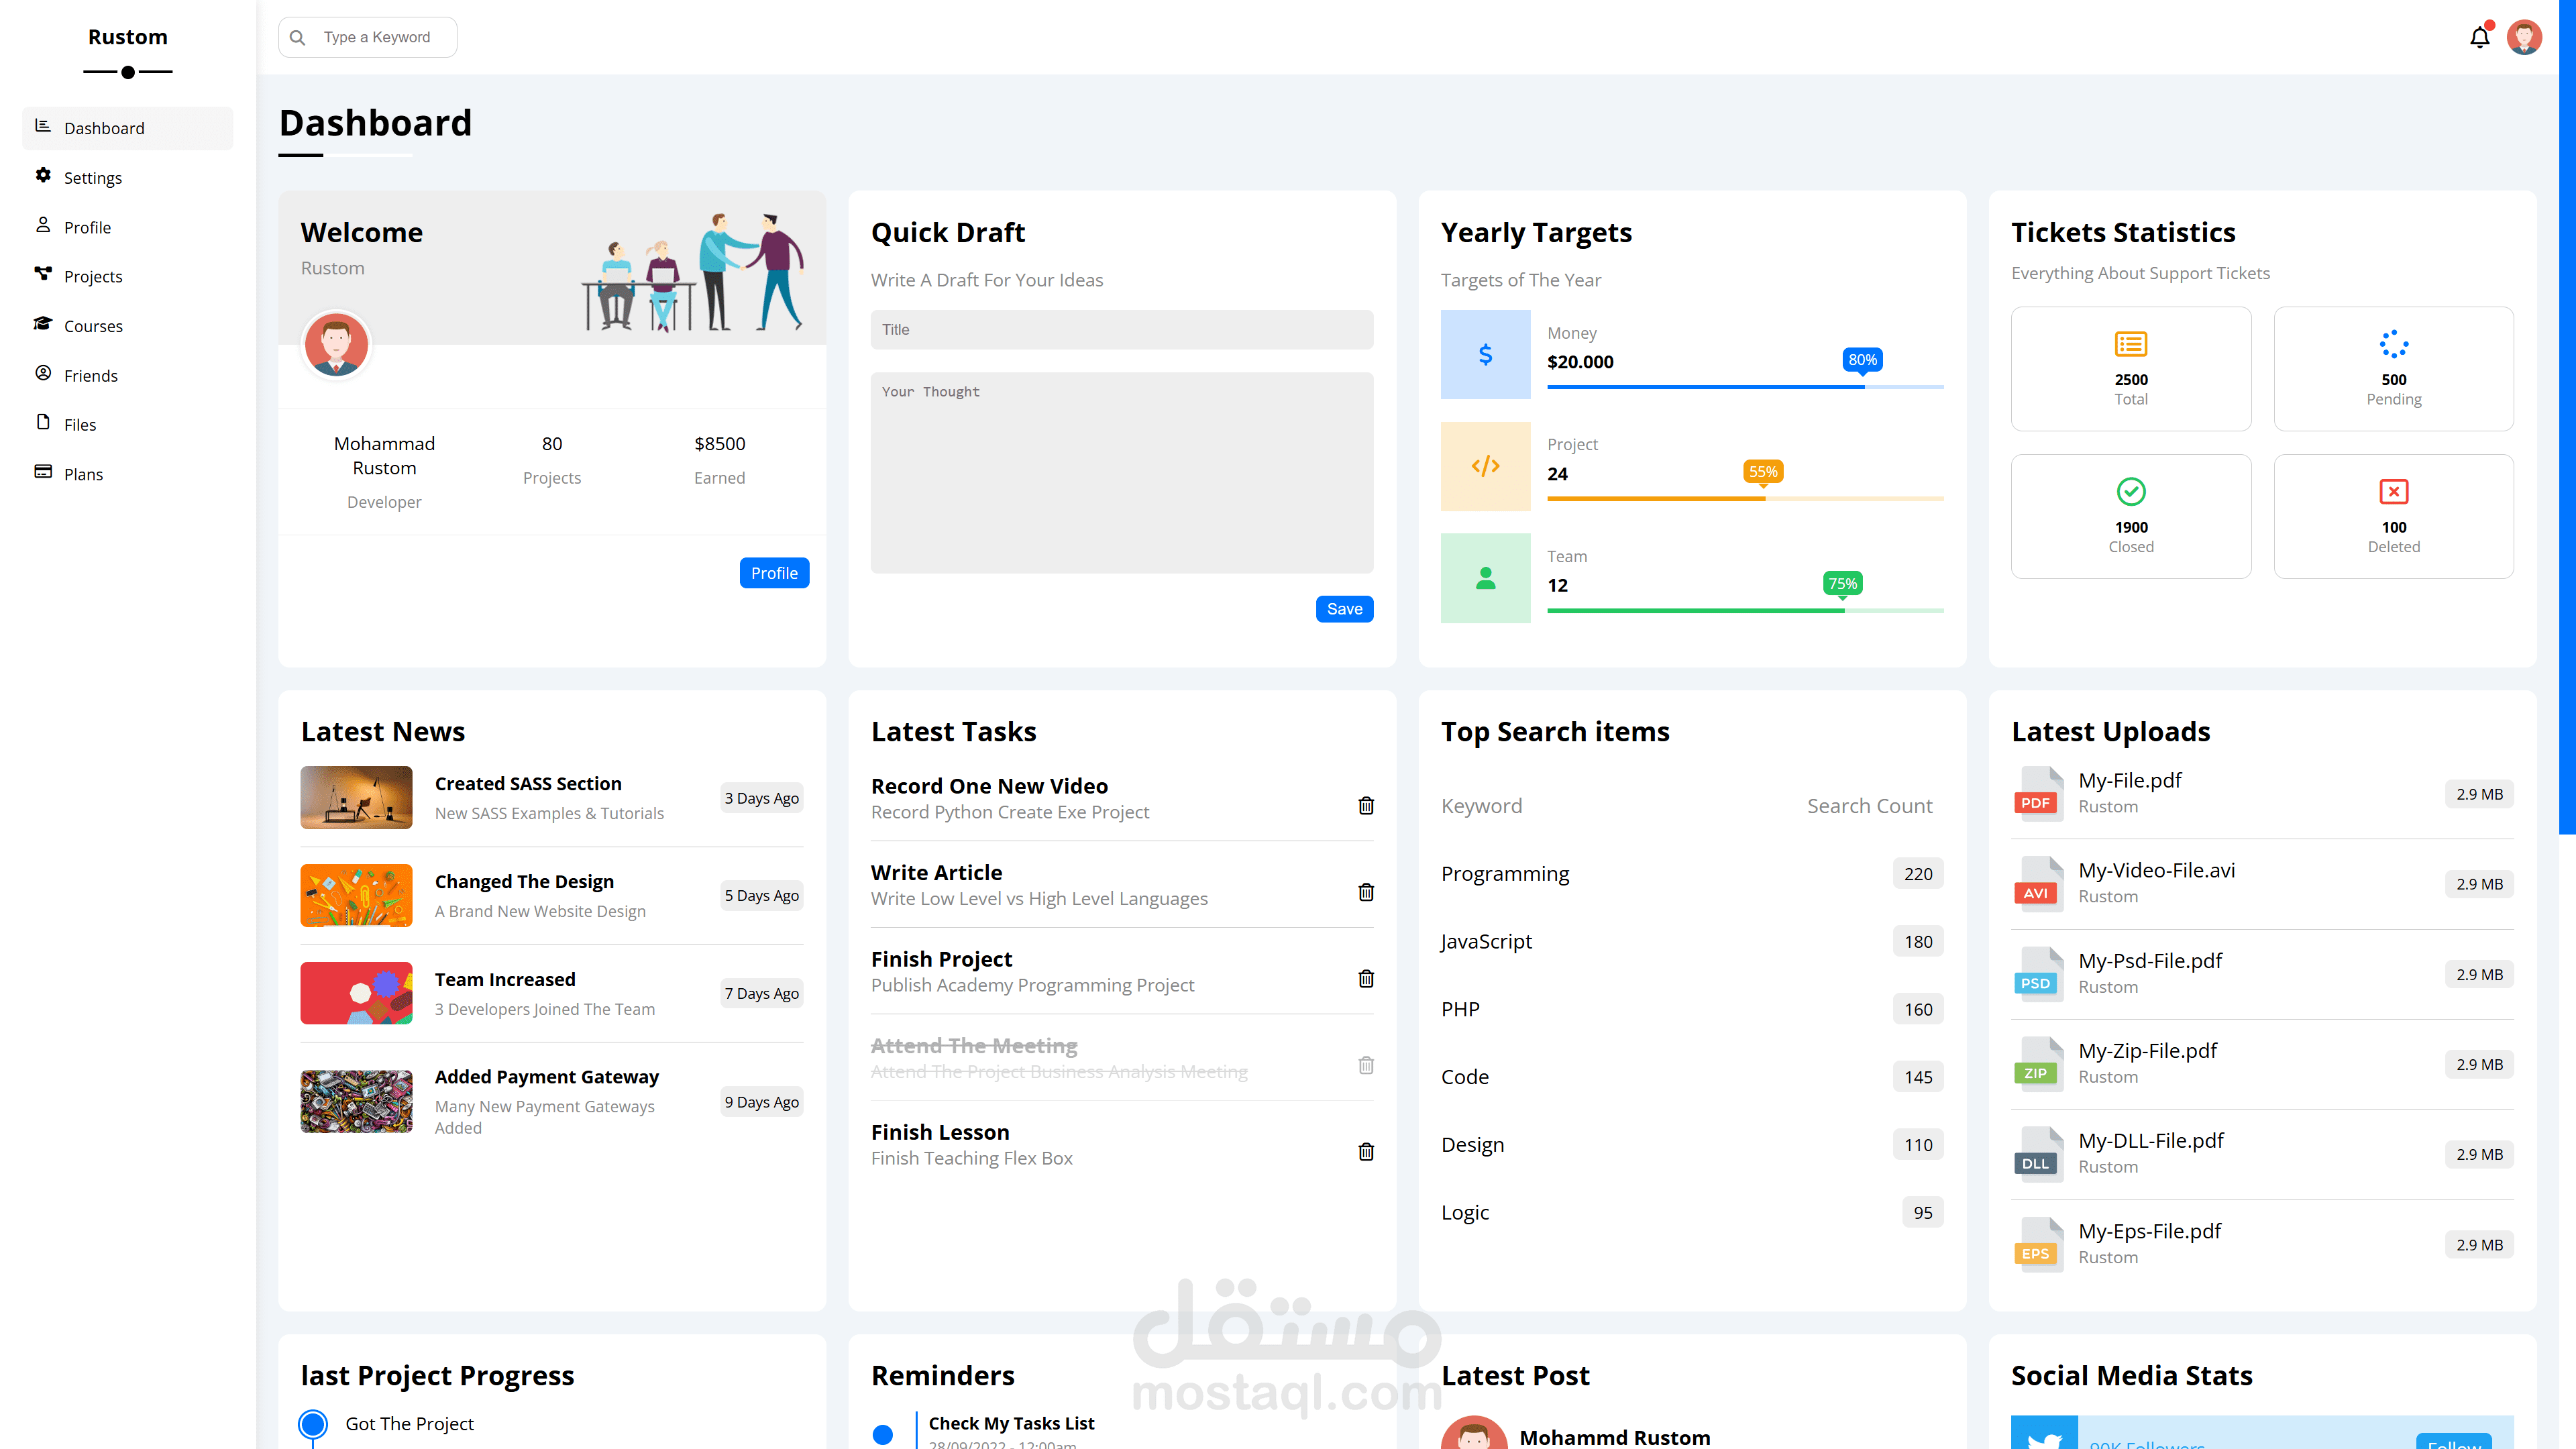
Task: Click the Project code icon
Action: tap(1485, 466)
